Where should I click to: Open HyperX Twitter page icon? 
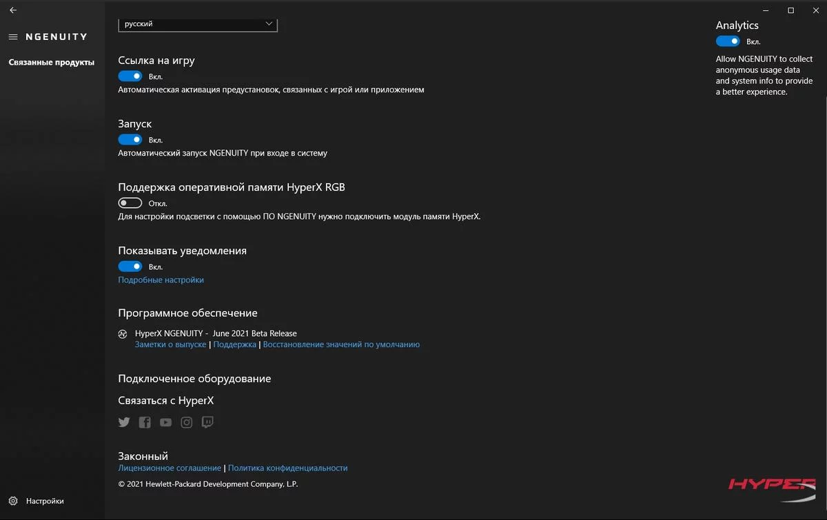[124, 422]
